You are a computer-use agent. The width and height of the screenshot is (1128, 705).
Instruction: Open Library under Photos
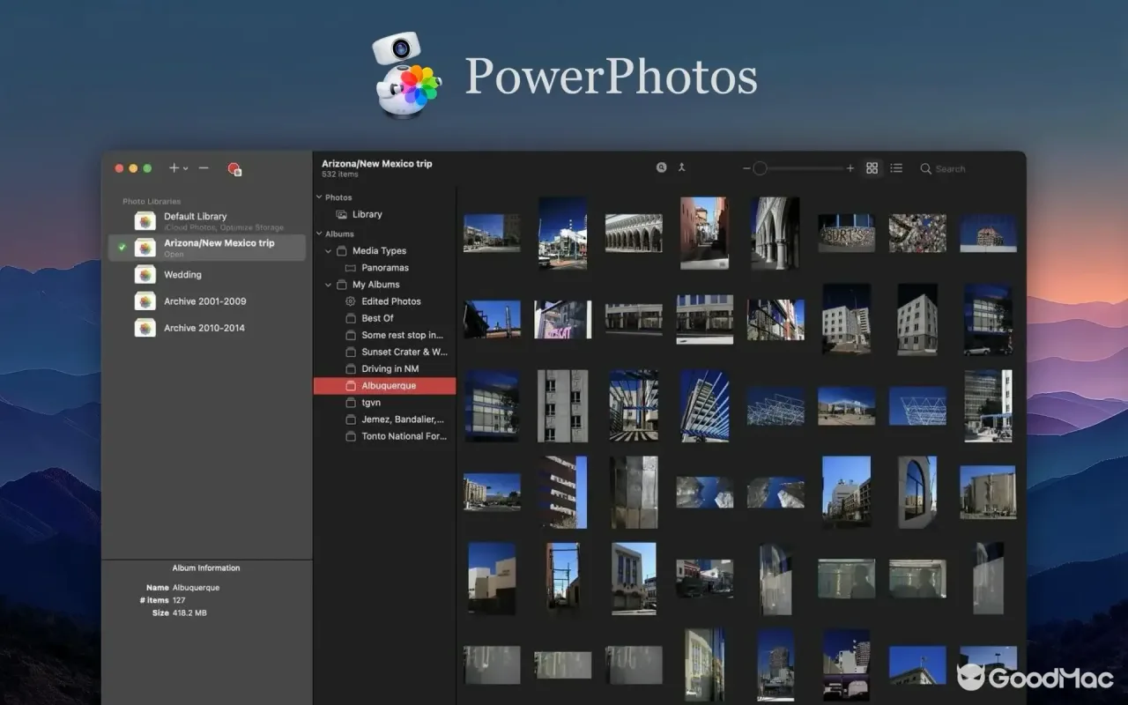[x=384, y=214]
